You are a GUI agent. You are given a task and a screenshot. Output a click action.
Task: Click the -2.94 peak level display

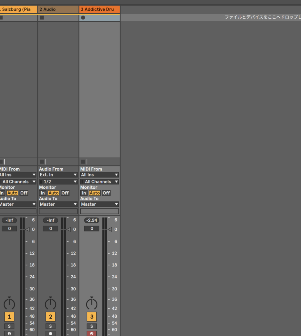[91, 220]
